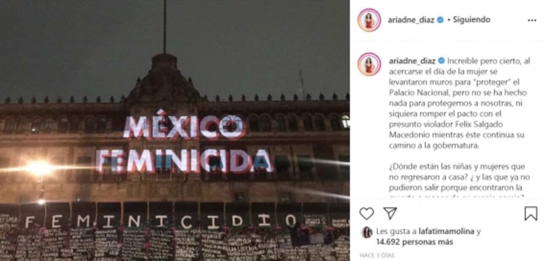545x261 pixels.
Task: Click the caption text about Palacio Nacional
Action: [458, 103]
